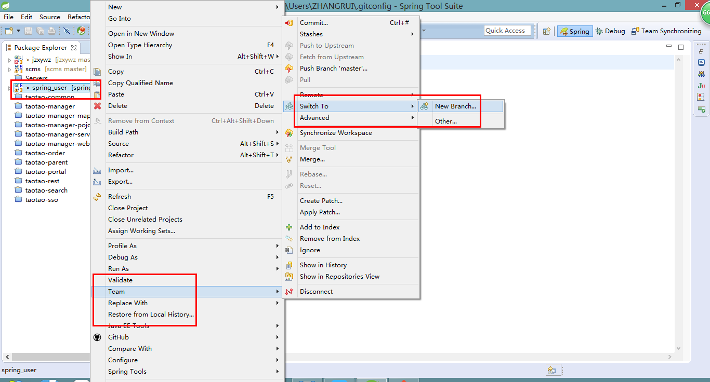This screenshot has height=382, width=710.
Task: Select the taotao-search project
Action: point(46,190)
